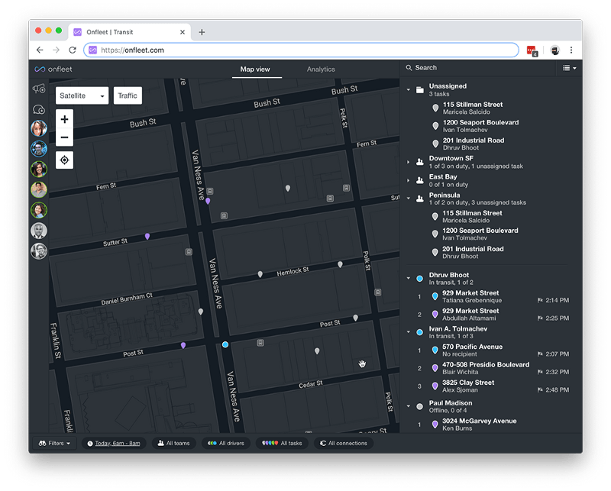Zoom out on the map
611x491 pixels.
pos(65,137)
